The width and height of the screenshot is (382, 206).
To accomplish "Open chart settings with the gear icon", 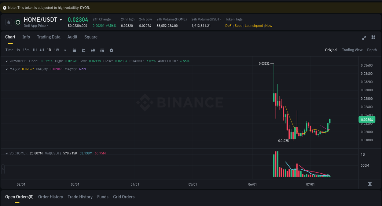I will pyautogui.click(x=111, y=50).
